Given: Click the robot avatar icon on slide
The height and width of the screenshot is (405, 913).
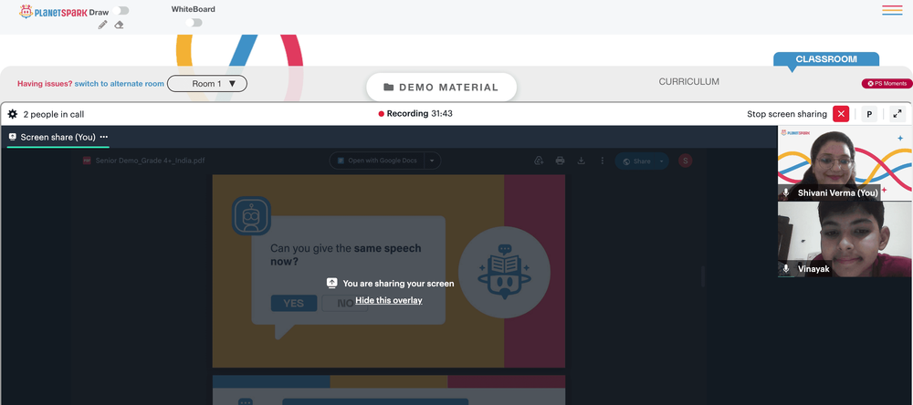Looking at the screenshot, I should pos(252,216).
